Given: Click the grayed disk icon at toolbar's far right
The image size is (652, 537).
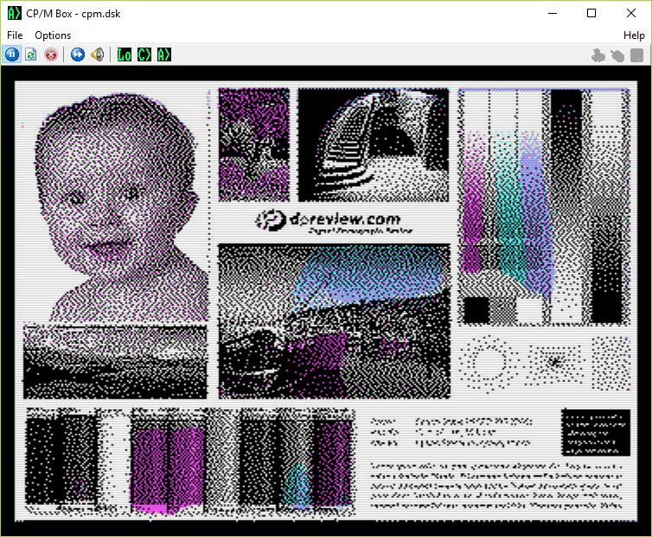Looking at the screenshot, I should click(637, 55).
